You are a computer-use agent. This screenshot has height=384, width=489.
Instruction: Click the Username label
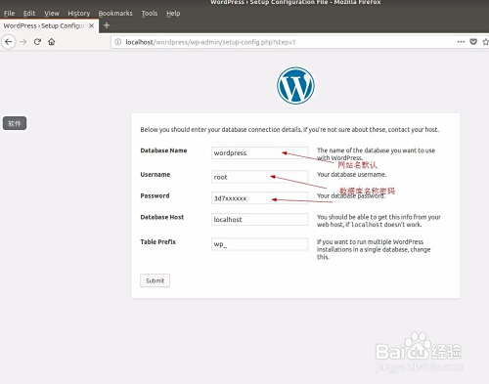click(x=156, y=175)
